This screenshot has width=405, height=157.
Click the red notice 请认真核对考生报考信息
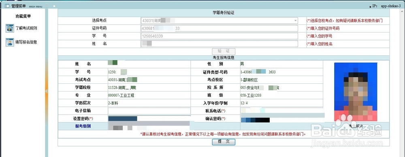click(x=224, y=134)
